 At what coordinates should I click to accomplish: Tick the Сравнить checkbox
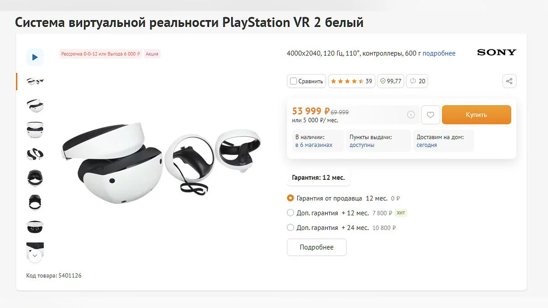294,81
